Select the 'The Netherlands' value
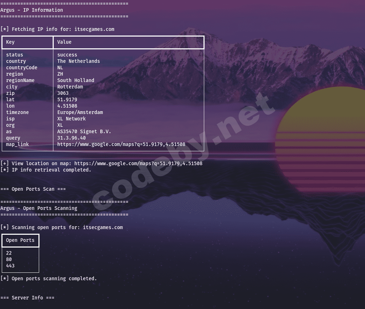This screenshot has width=365, height=309. 79,61
